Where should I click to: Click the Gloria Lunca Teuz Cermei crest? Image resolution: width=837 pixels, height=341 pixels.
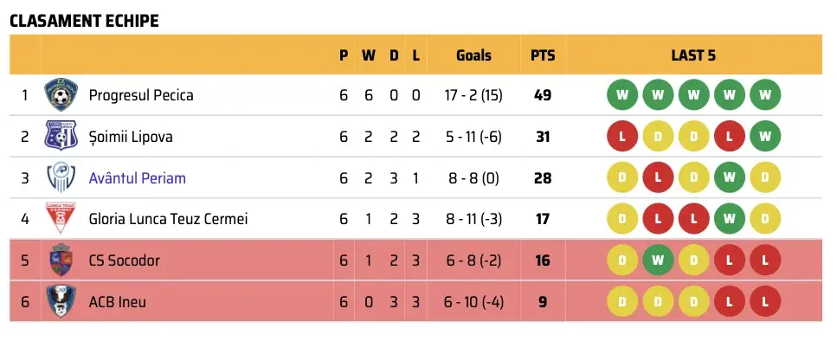point(61,218)
